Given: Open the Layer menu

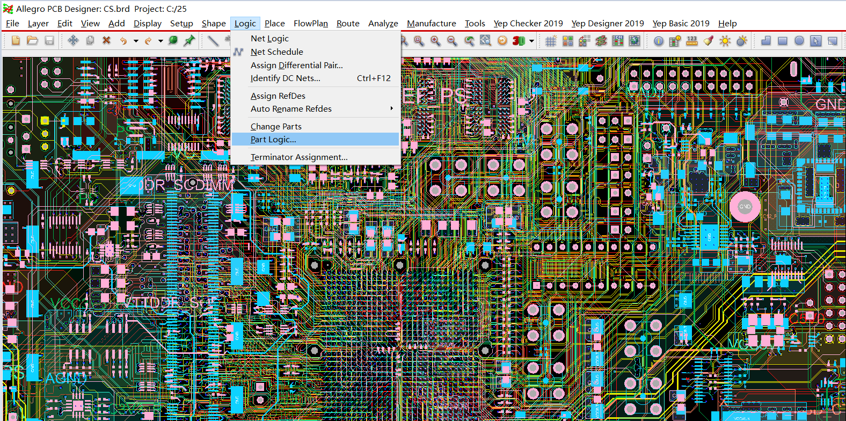Looking at the screenshot, I should pos(38,23).
